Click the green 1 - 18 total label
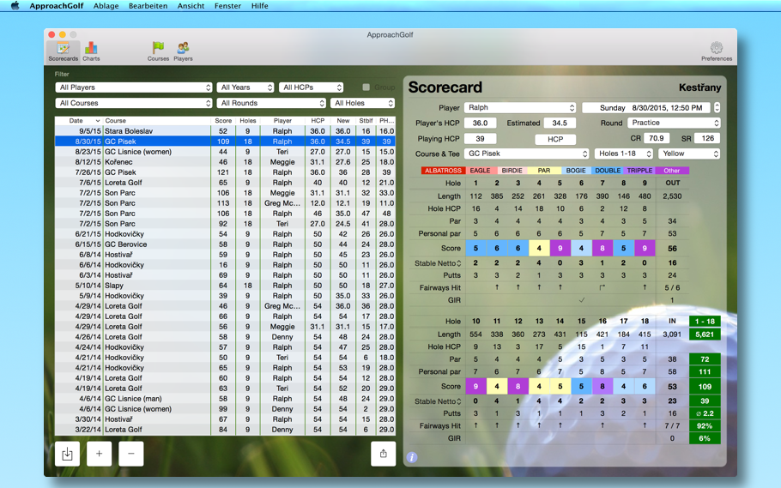Image resolution: width=781 pixels, height=488 pixels. (705, 321)
